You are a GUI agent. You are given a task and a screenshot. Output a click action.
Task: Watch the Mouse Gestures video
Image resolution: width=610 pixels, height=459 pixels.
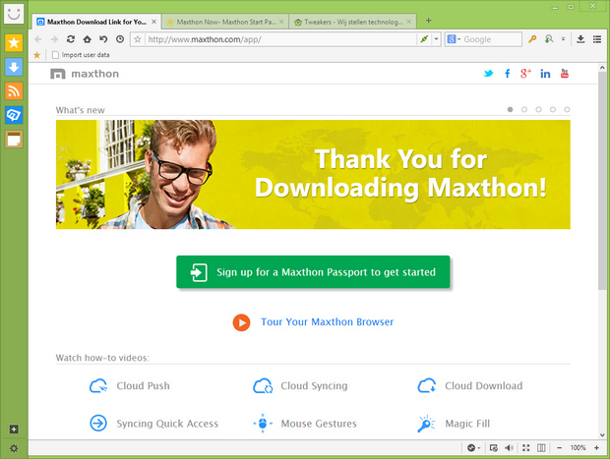[305, 424]
